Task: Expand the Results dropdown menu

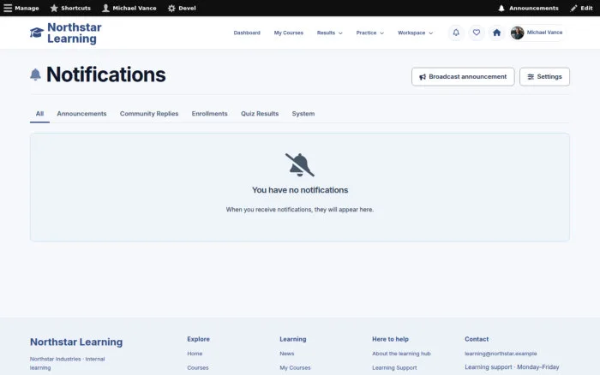Action: point(329,33)
